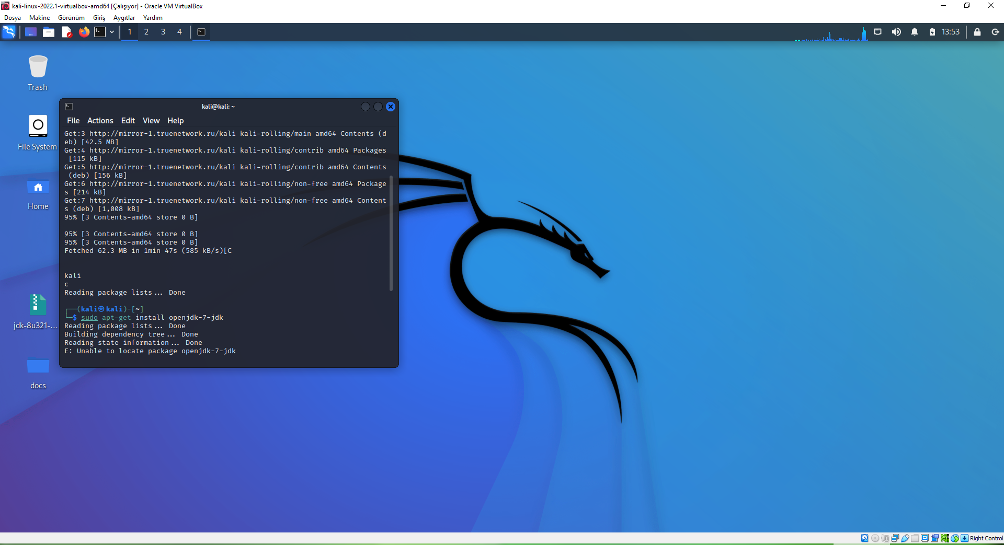The width and height of the screenshot is (1004, 545).
Task: Click the VirtualBox hard disk activity indicator
Action: click(x=865, y=538)
